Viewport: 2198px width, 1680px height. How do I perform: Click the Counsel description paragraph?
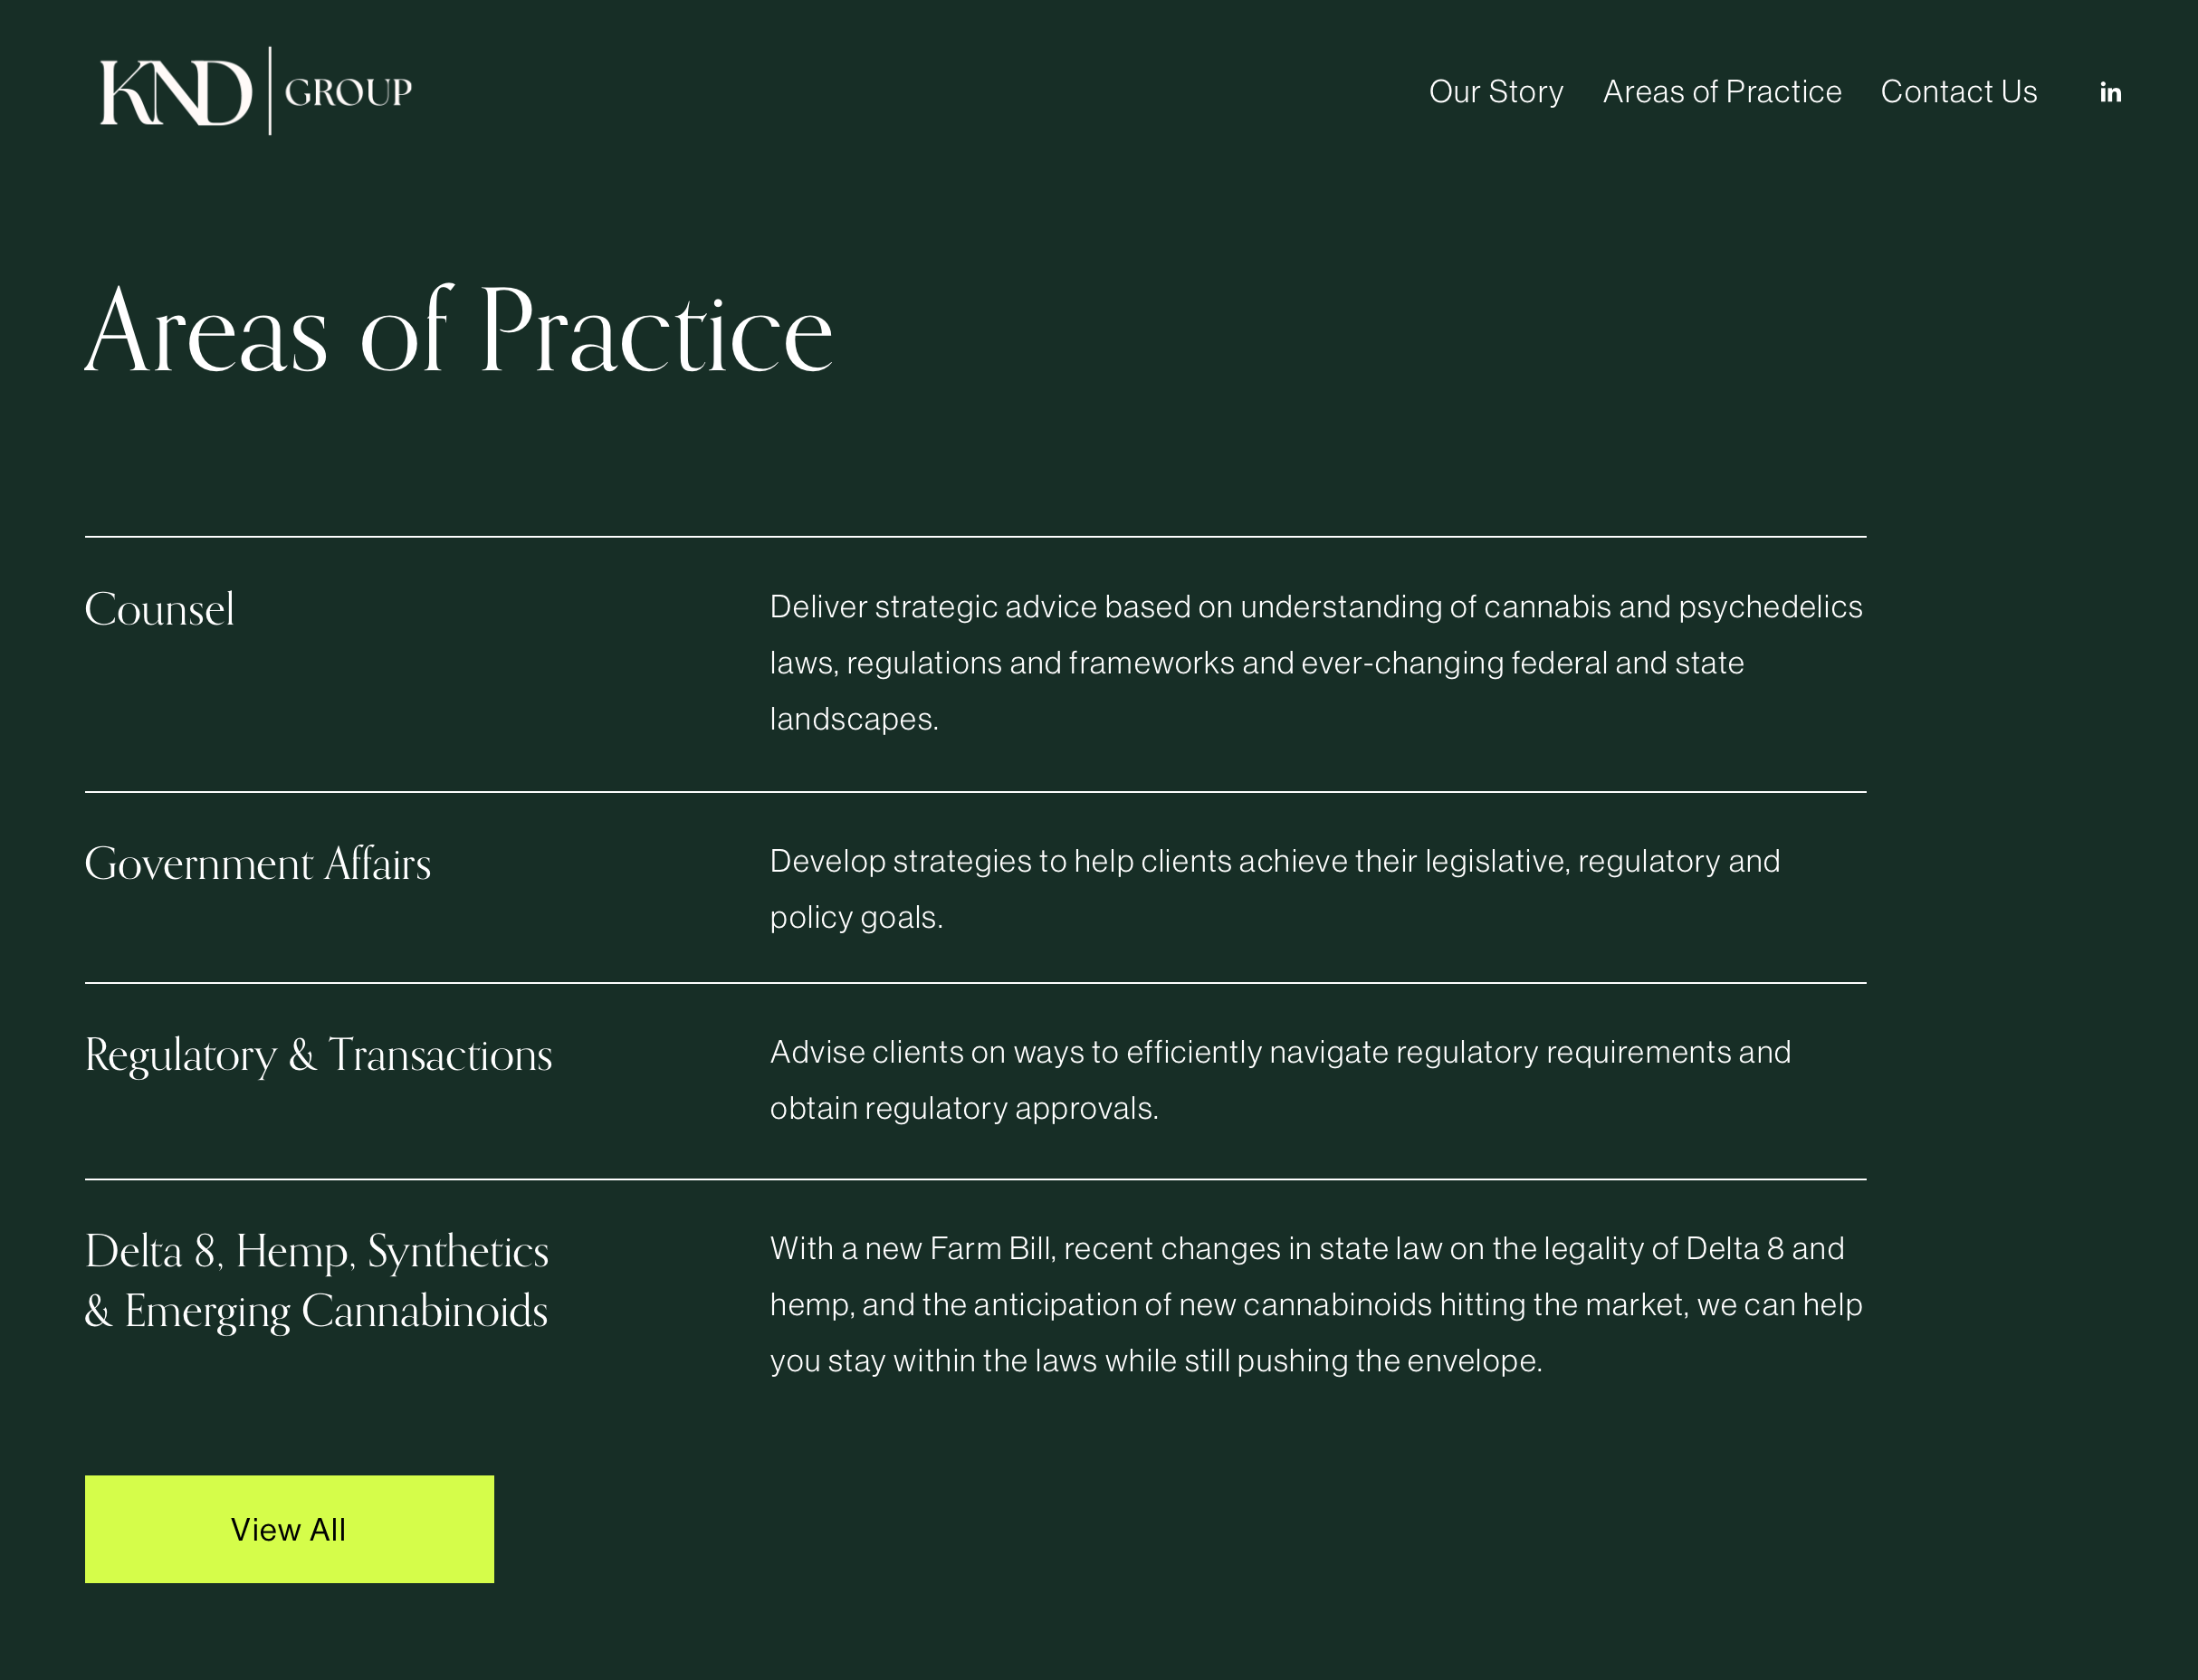[1316, 662]
